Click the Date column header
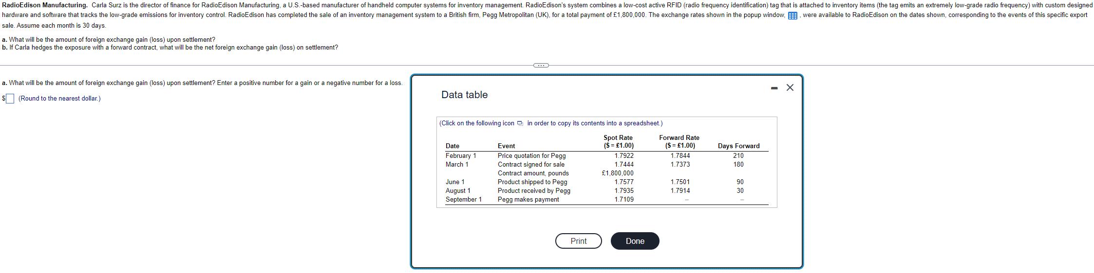 click(x=453, y=146)
